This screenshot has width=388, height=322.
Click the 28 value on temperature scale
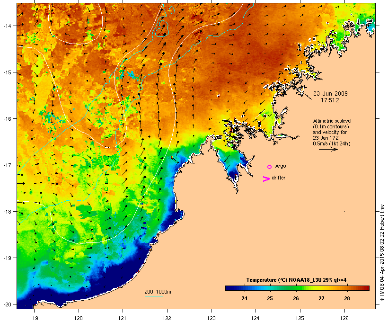point(347,298)
